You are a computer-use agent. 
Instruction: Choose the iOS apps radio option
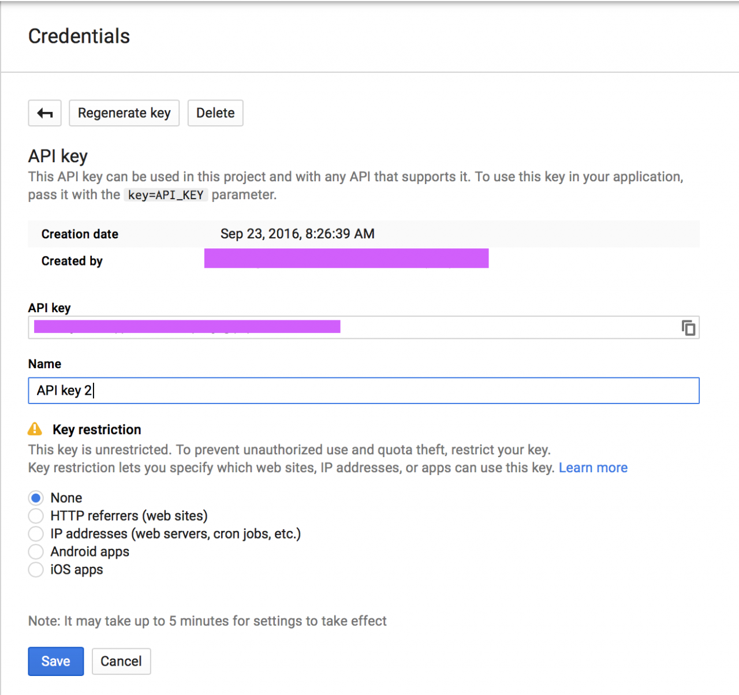click(x=36, y=570)
